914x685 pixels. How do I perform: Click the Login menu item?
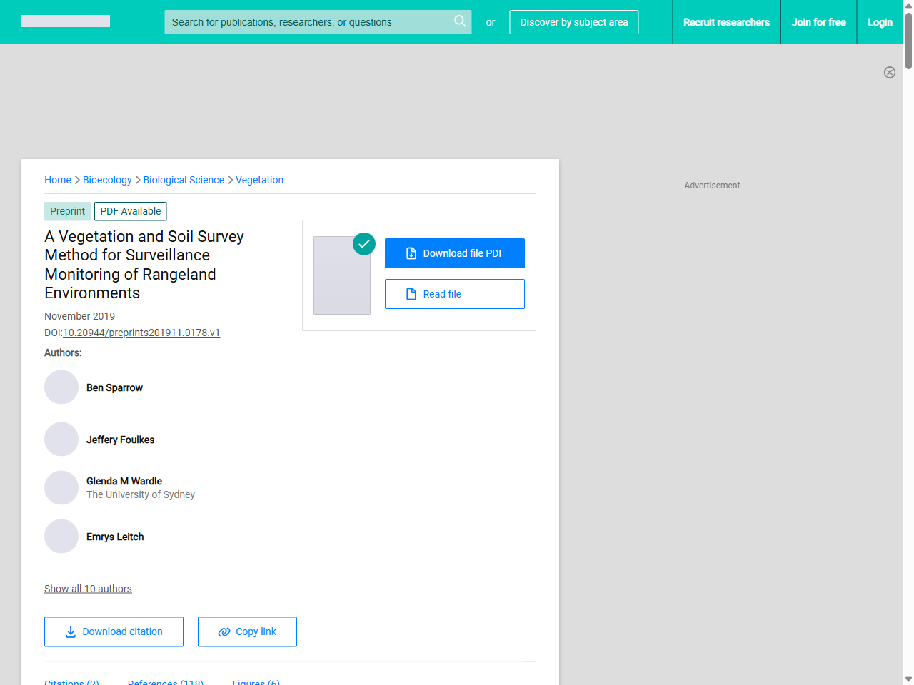(x=880, y=22)
